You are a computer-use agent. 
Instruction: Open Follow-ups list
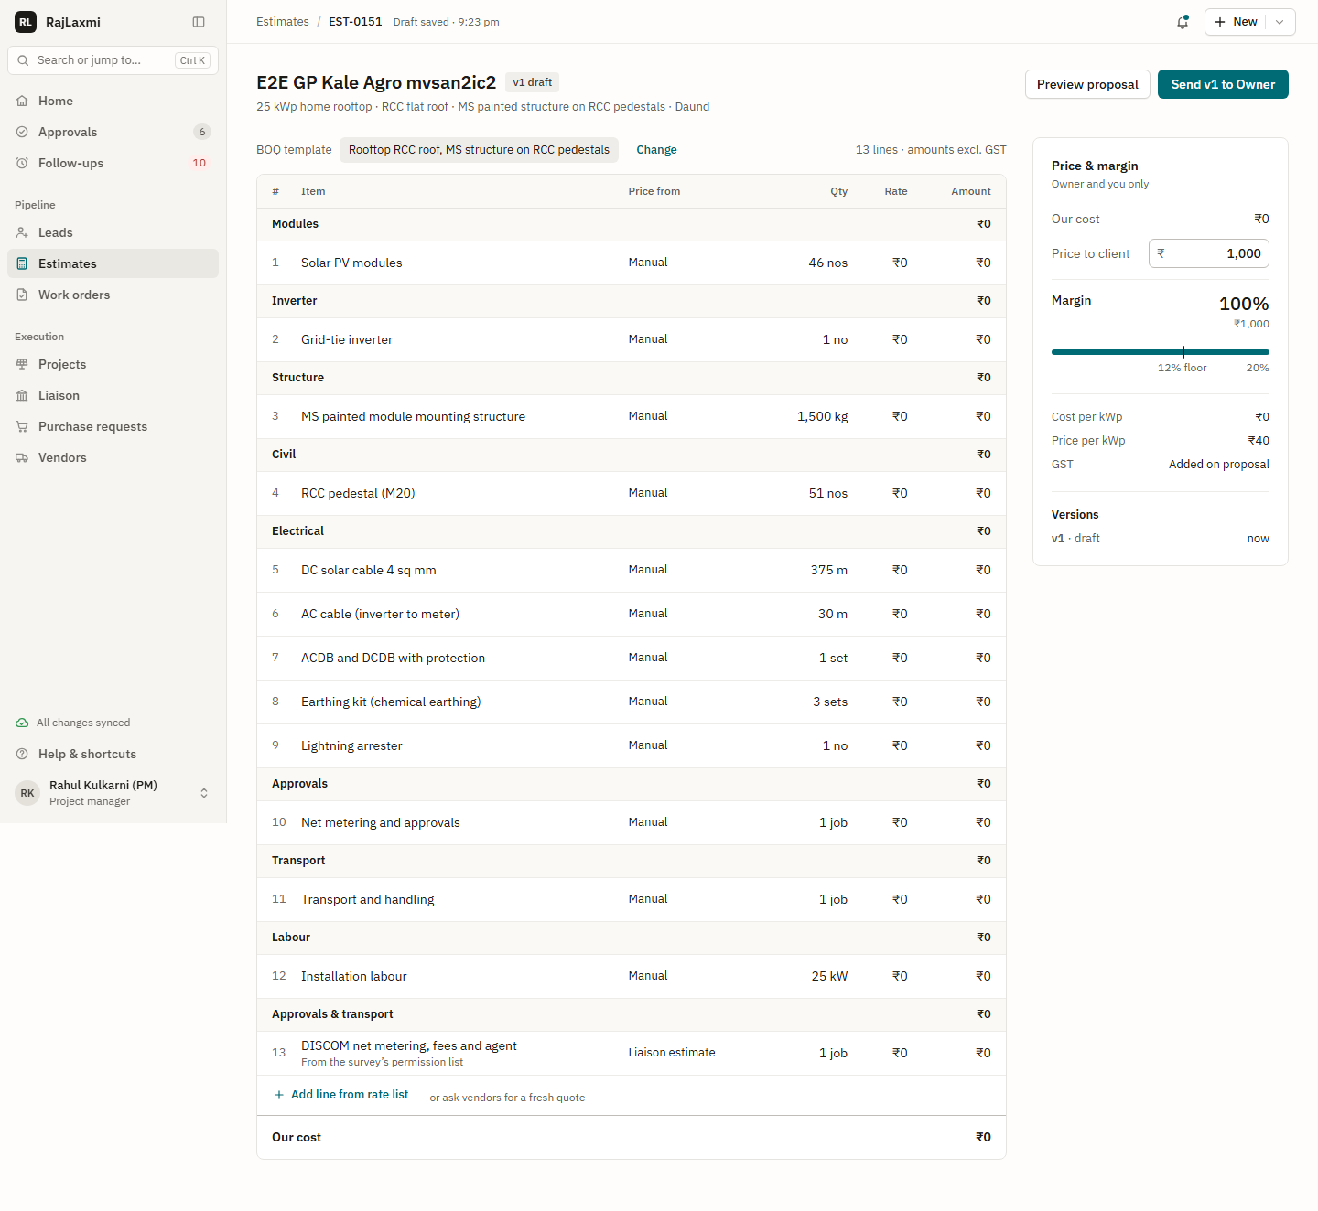[113, 163]
